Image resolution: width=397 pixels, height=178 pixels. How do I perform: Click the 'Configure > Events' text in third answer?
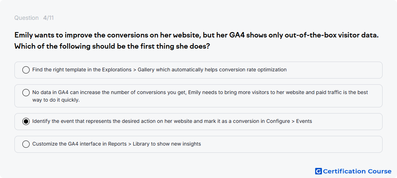point(289,121)
